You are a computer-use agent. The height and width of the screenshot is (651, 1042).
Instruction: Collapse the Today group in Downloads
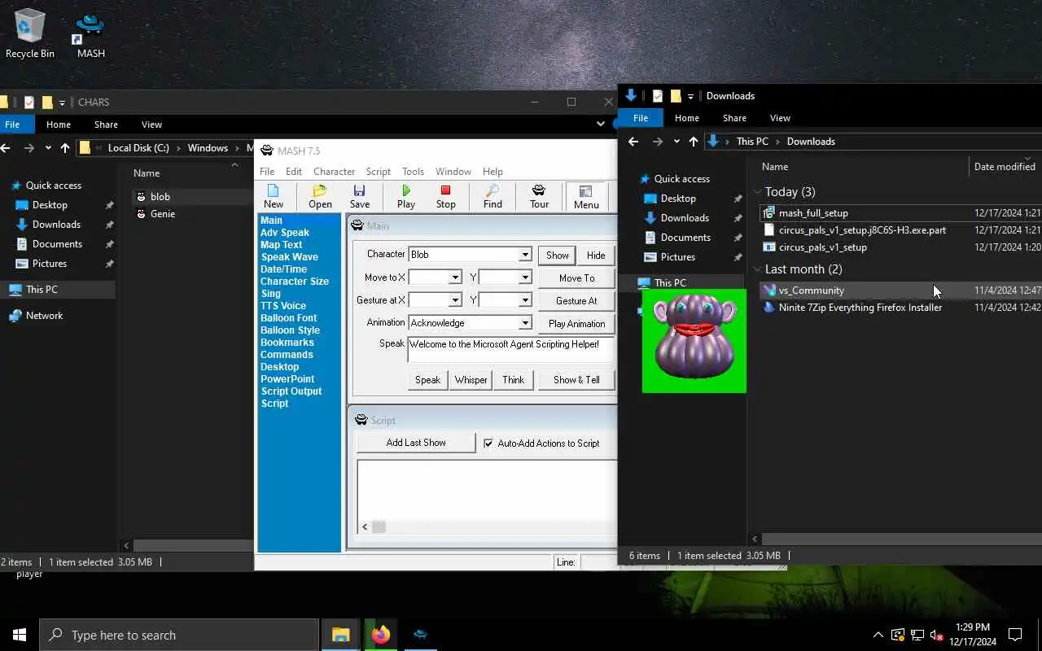757,192
